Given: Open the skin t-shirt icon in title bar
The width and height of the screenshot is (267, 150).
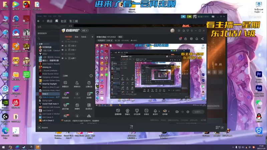Looking at the screenshot, I should click(188, 31).
